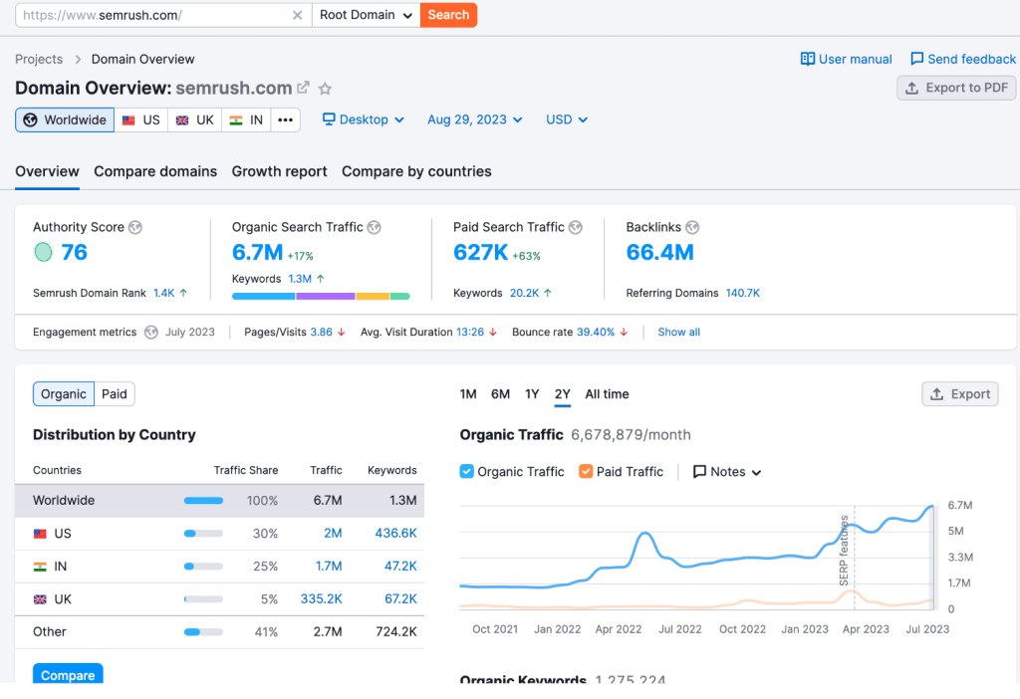Click the SERP features marker on chart
1020x699 pixels.
pyautogui.click(x=844, y=550)
